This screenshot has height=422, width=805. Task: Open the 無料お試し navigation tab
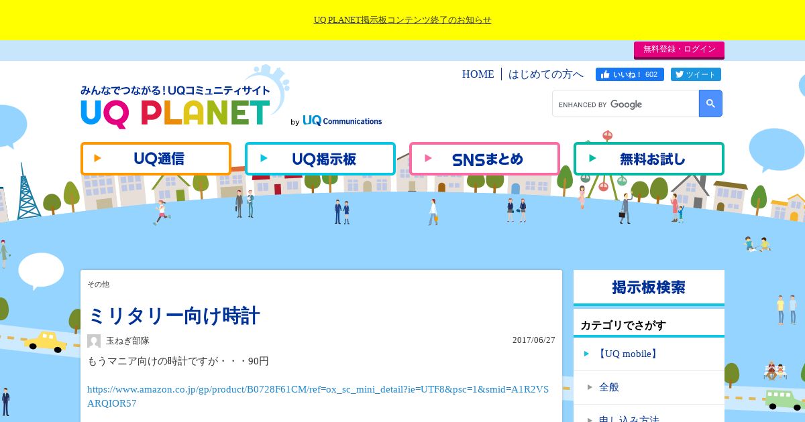pyautogui.click(x=649, y=159)
